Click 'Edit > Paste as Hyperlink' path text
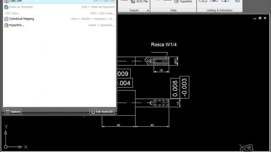 tap(98, 7)
